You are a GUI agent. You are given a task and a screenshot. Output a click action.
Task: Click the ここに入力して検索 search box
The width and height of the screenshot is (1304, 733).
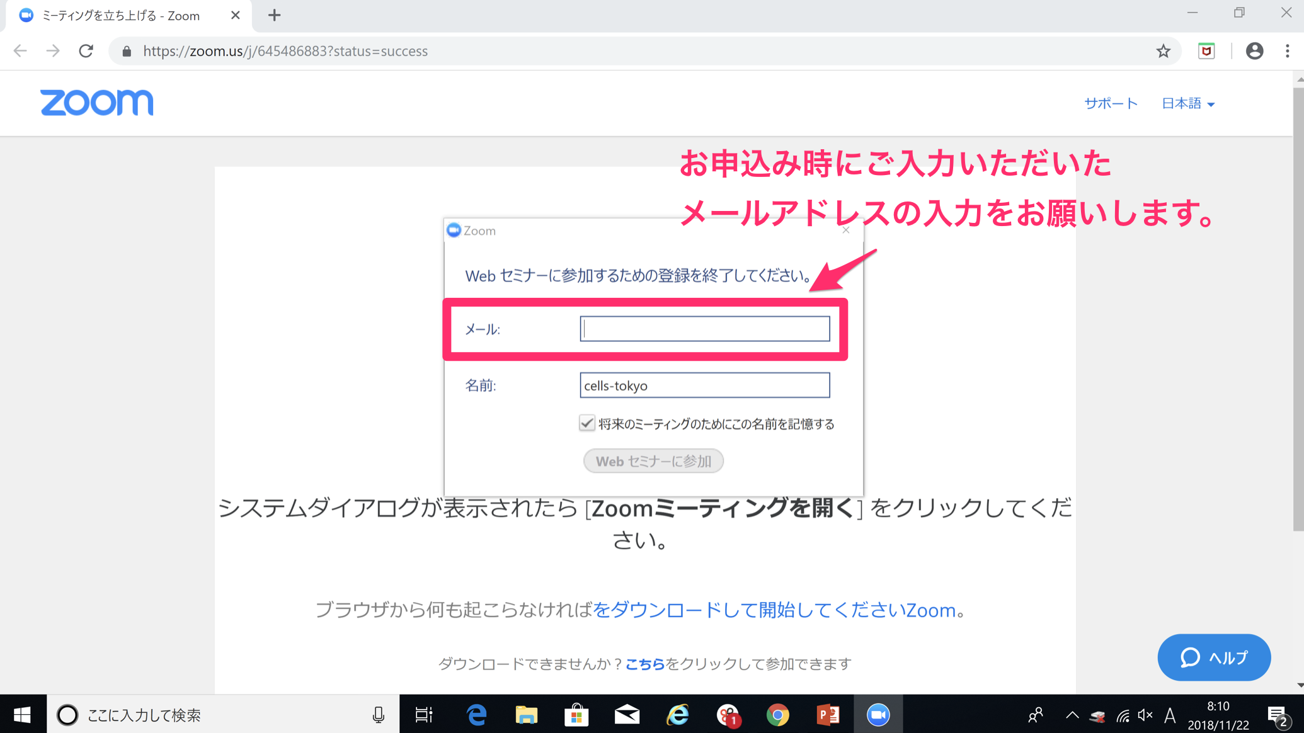pyautogui.click(x=224, y=715)
